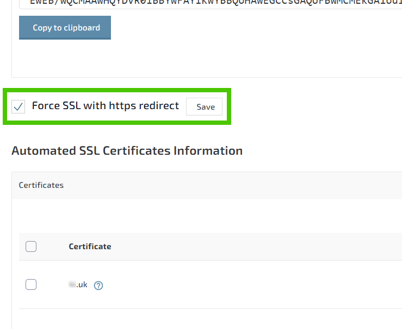Tick the select-all checkbox in the Certificate header
Viewport: 402px width, 329px height.
point(31,246)
